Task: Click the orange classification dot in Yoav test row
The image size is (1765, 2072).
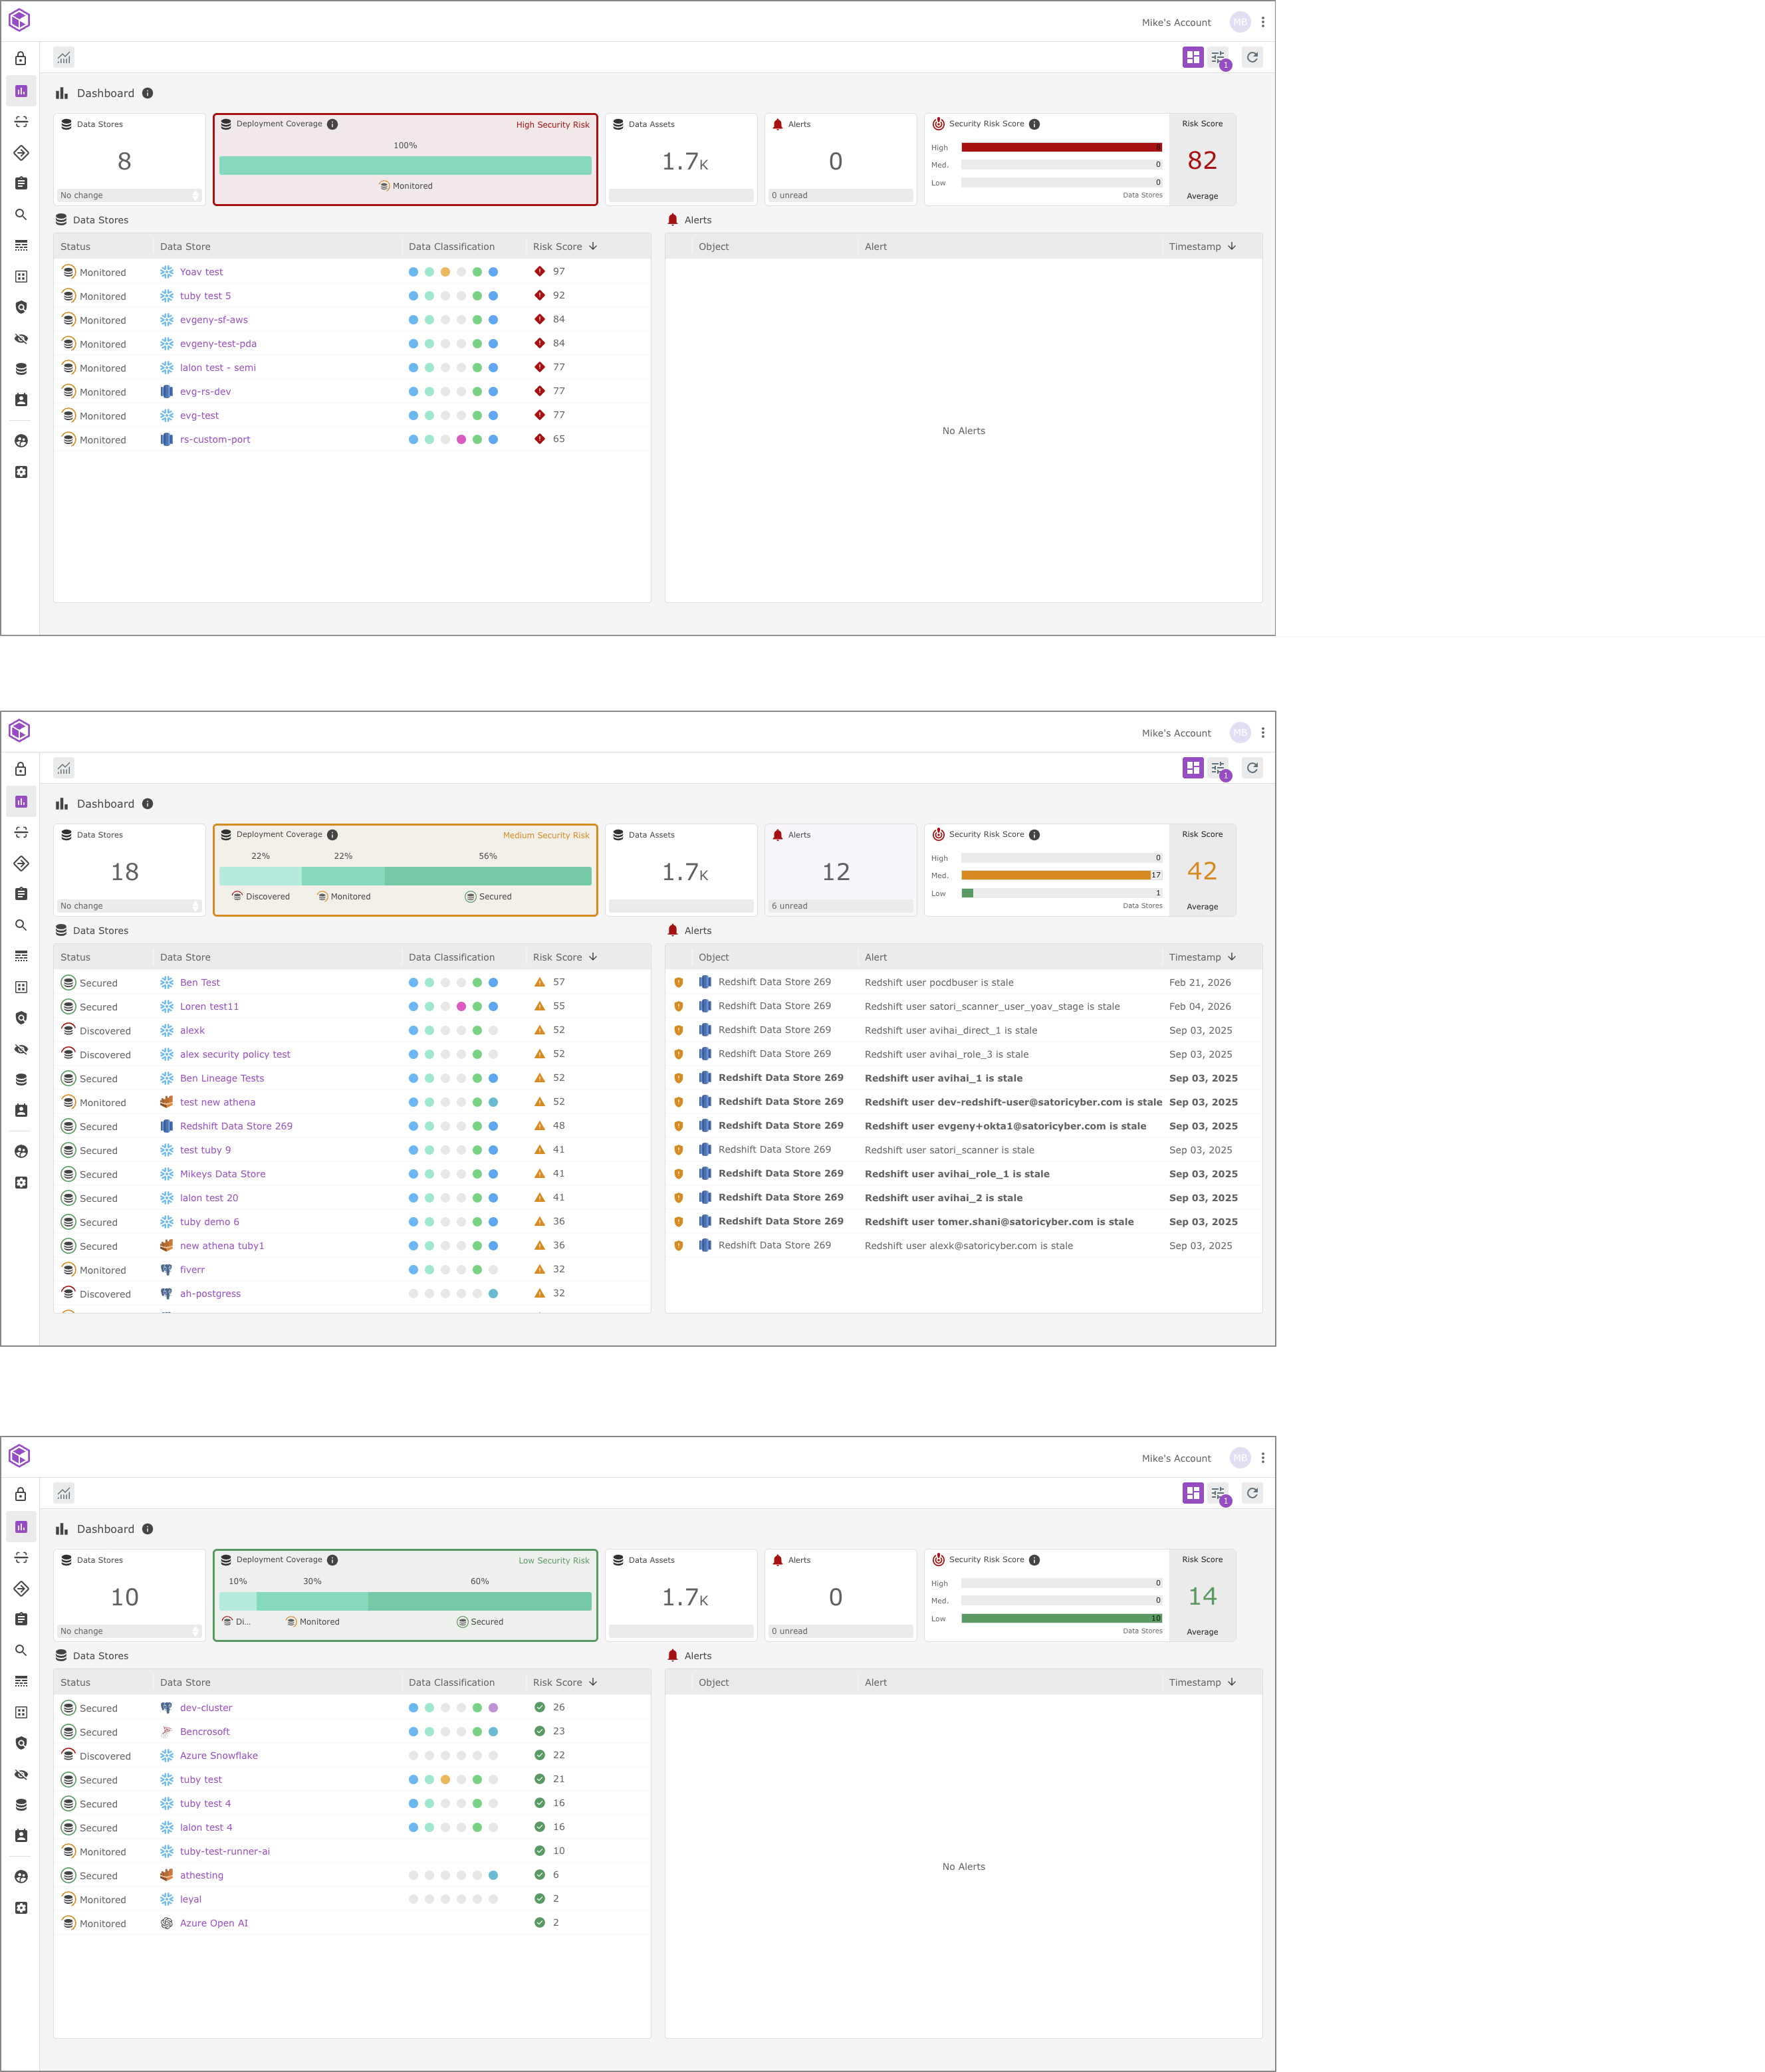Action: pos(445,272)
